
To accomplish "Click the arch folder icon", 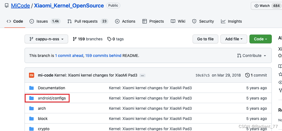I will tap(31, 108).
